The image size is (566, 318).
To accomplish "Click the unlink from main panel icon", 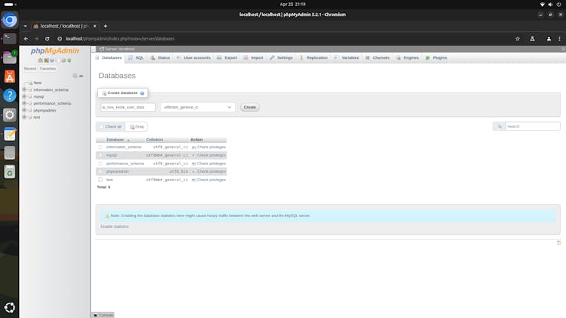I will tap(81, 76).
